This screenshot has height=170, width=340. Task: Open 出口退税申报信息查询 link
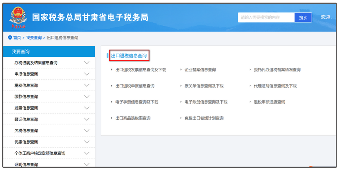(135, 86)
